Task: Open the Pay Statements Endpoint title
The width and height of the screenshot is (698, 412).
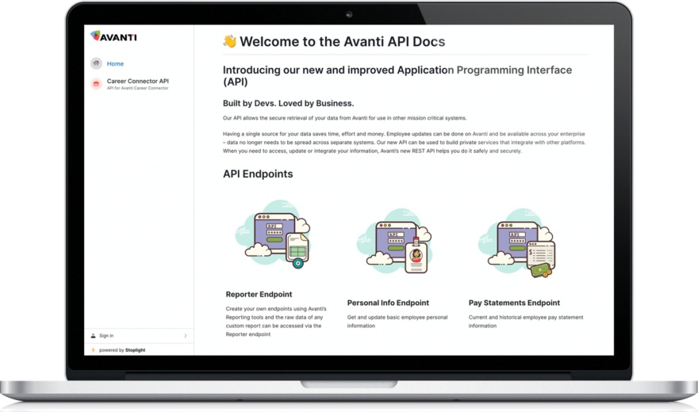Action: click(x=514, y=303)
